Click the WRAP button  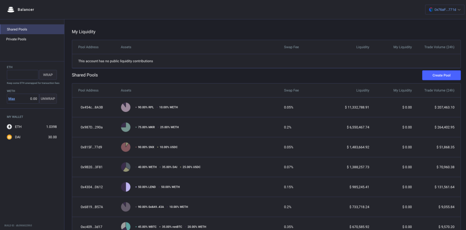pyautogui.click(x=48, y=75)
